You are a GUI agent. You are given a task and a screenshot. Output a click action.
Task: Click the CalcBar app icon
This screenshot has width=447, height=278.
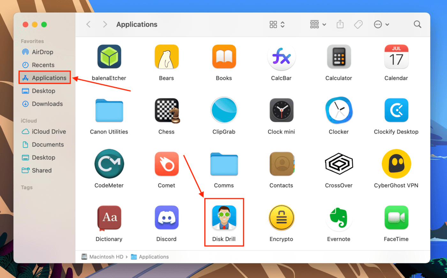(281, 57)
